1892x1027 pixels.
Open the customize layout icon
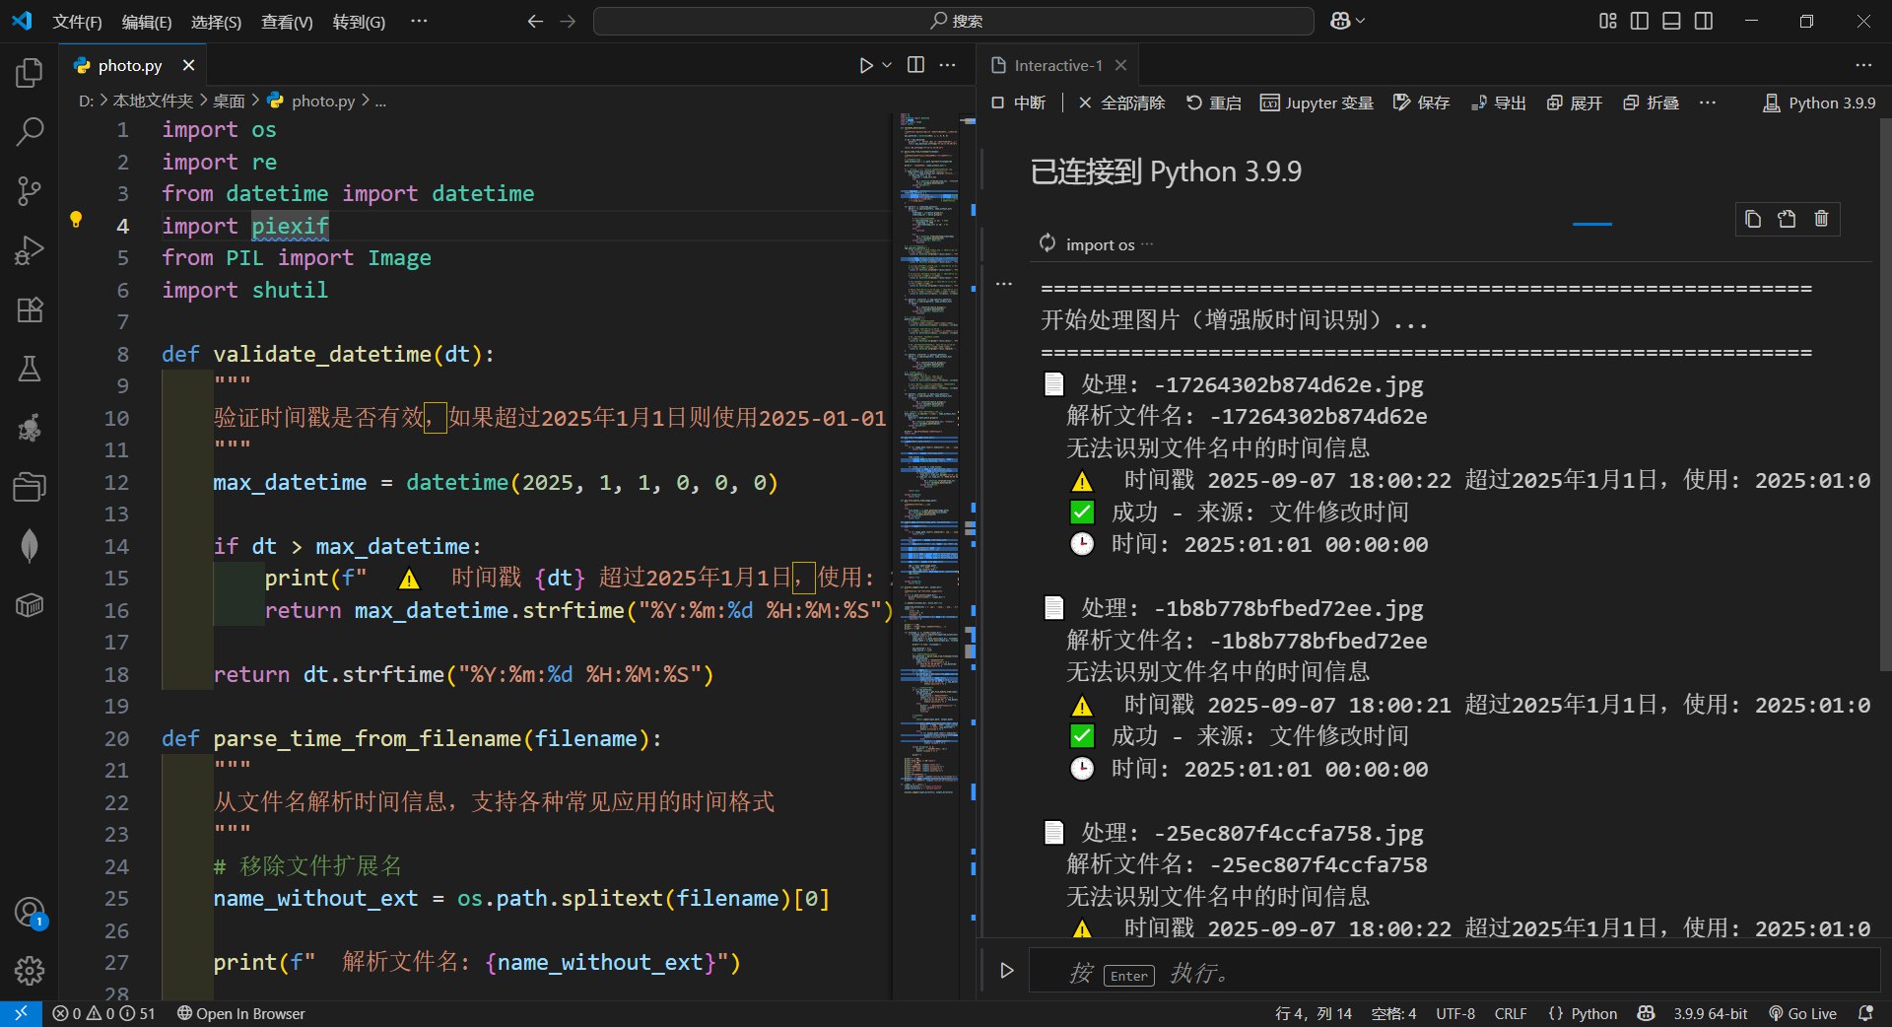click(x=1608, y=21)
